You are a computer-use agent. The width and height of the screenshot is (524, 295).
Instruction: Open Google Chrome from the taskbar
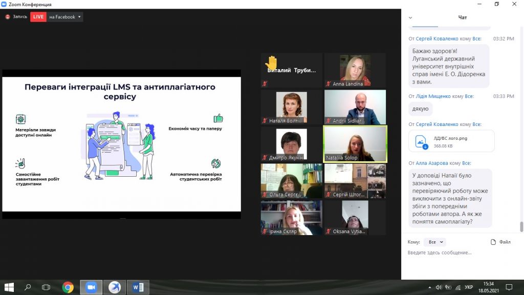[x=68, y=287]
